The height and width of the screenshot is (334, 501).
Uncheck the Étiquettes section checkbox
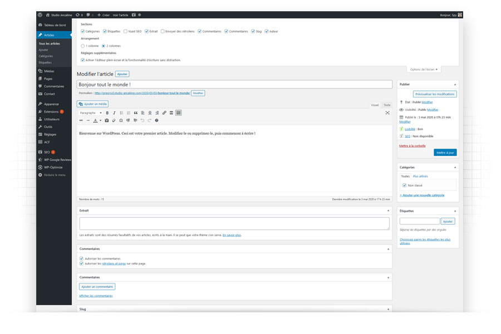(105, 31)
